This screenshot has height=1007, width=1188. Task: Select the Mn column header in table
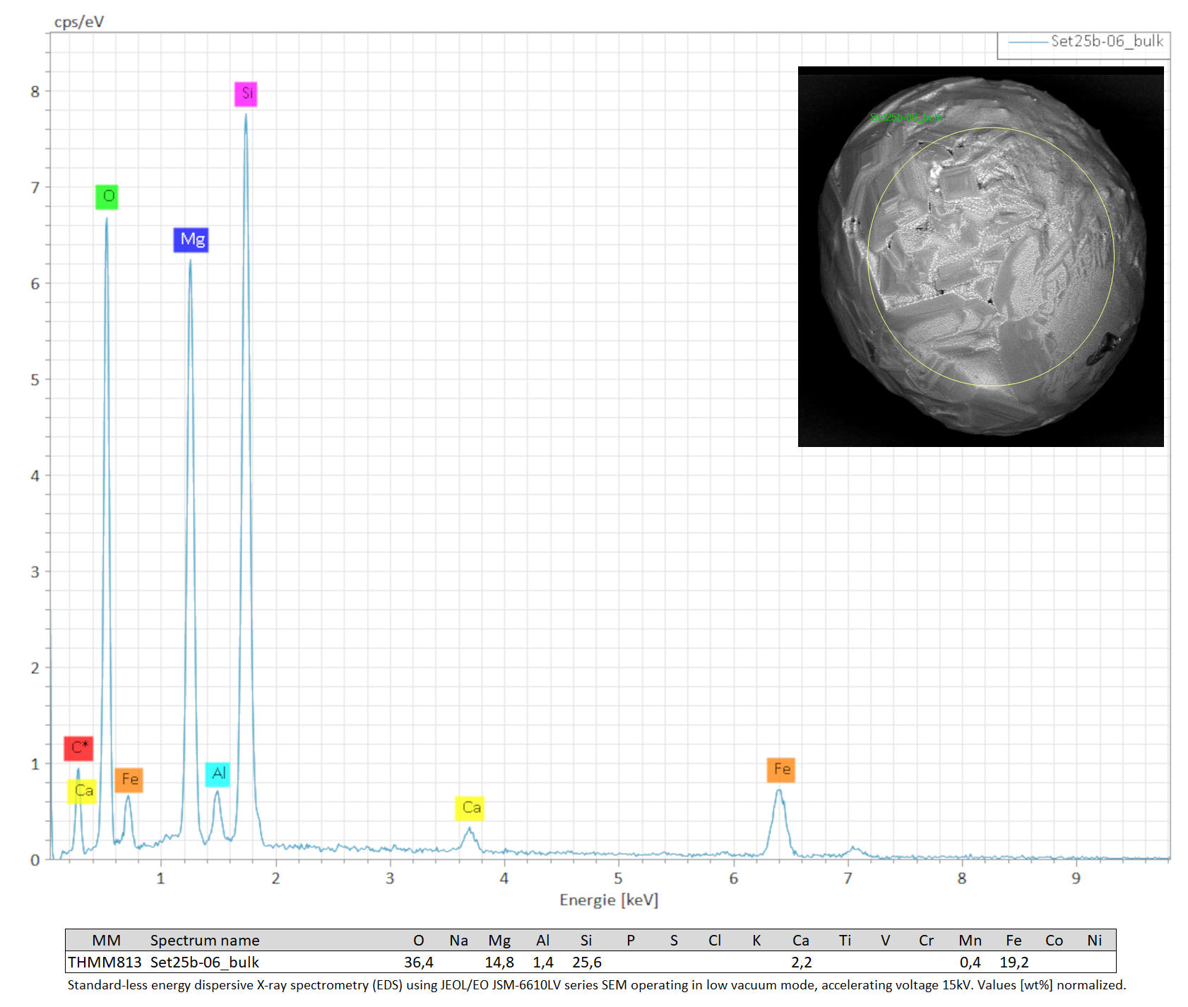tap(970, 941)
